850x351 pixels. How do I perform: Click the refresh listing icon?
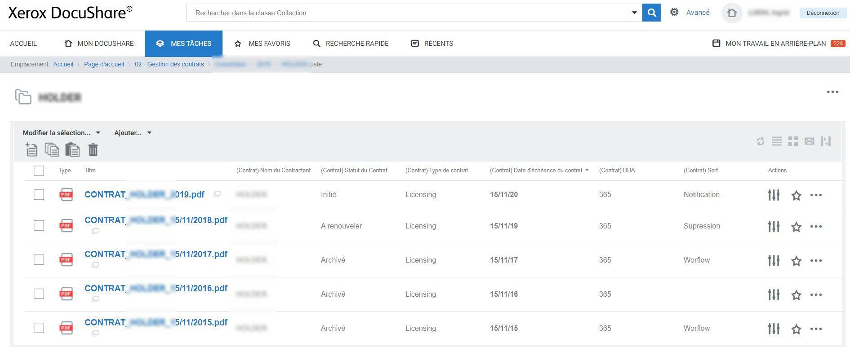761,141
